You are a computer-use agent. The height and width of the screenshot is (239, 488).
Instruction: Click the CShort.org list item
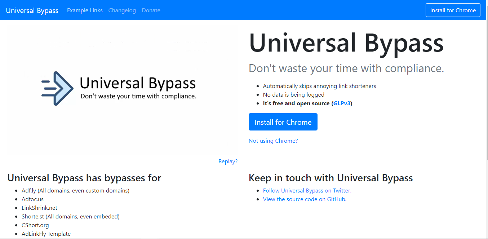pos(35,225)
